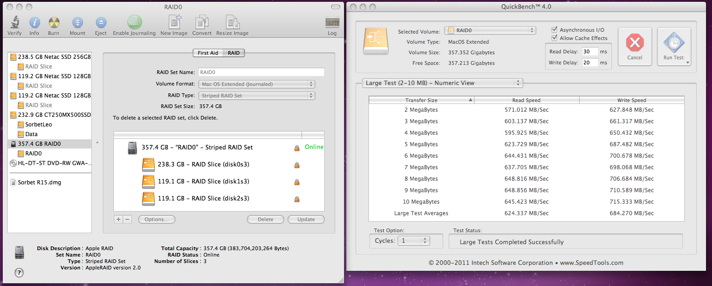Sort by the Transfer Size column header

click(421, 100)
